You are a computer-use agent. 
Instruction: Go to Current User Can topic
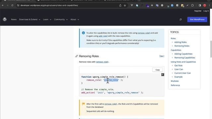click(x=183, y=73)
